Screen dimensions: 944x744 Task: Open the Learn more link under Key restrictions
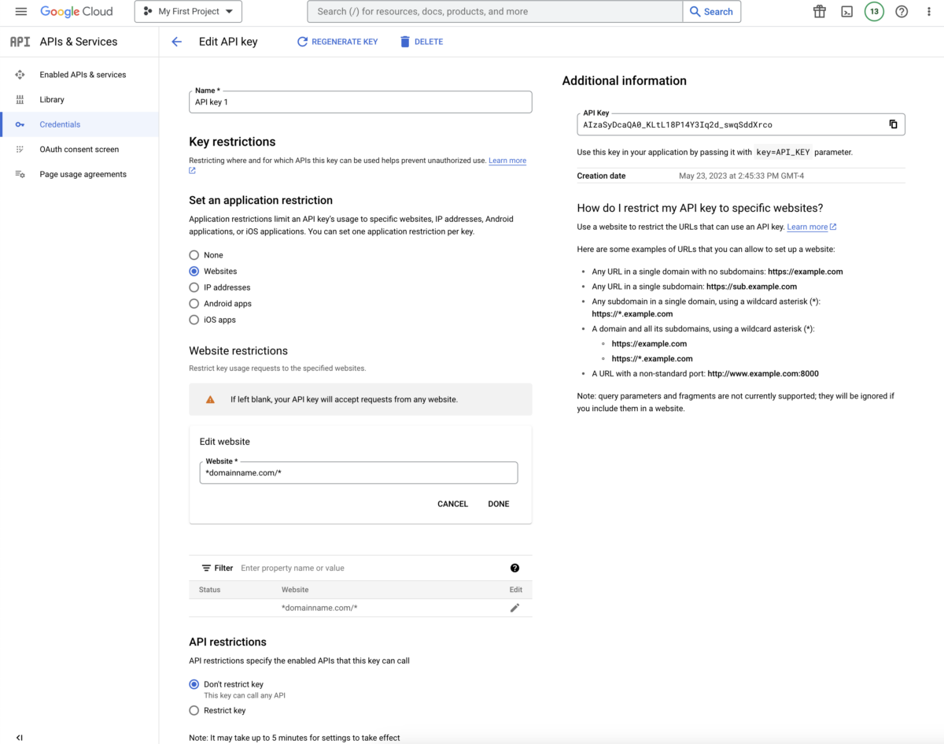507,161
